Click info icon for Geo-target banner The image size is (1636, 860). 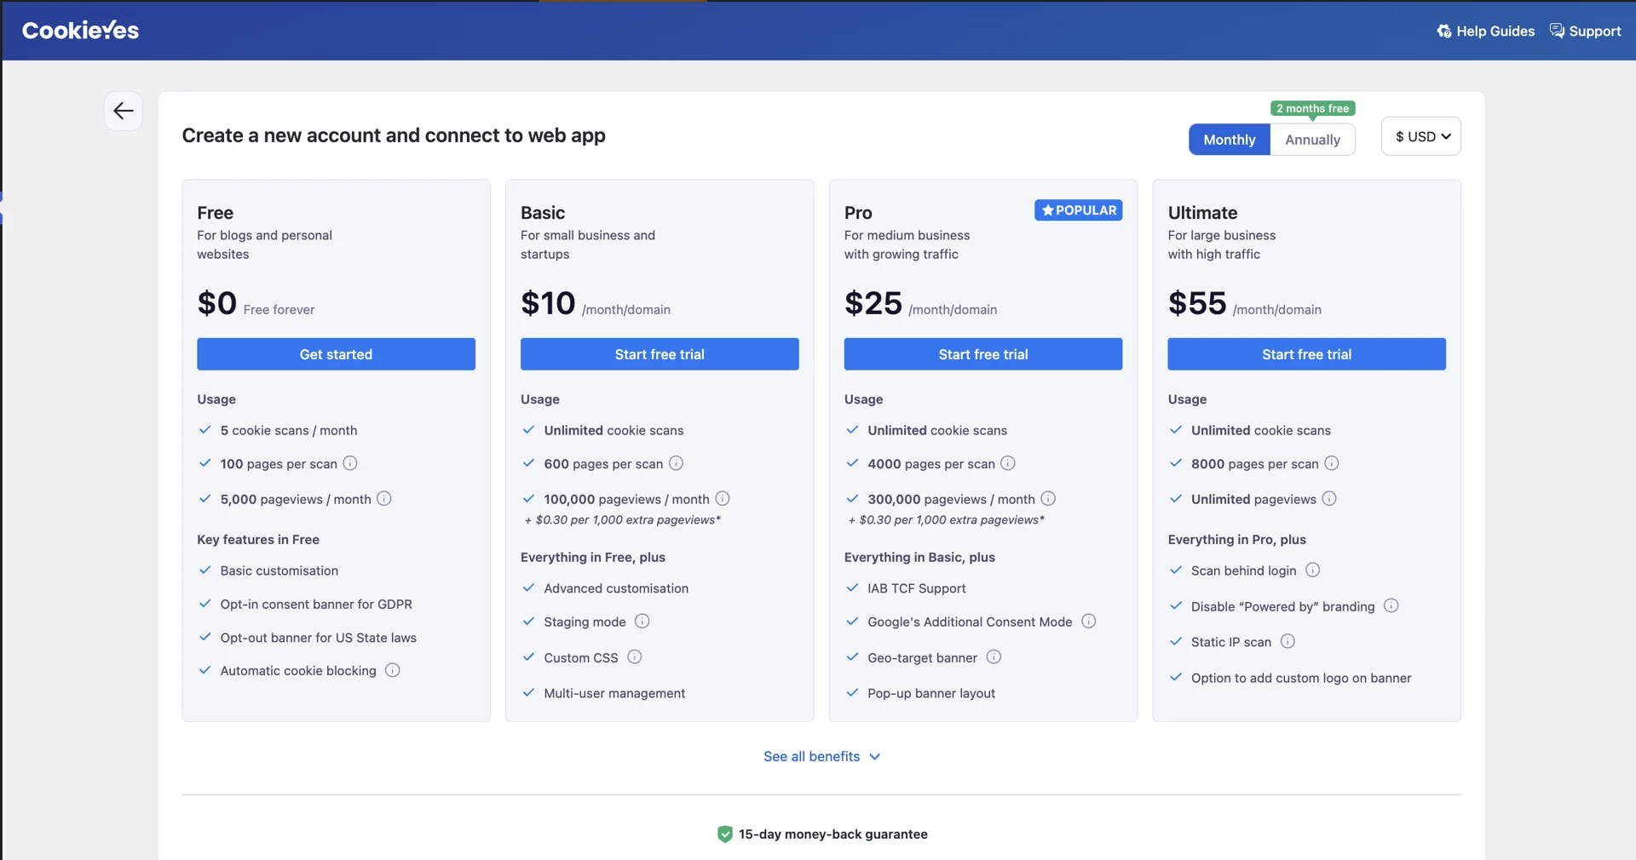[x=994, y=657]
